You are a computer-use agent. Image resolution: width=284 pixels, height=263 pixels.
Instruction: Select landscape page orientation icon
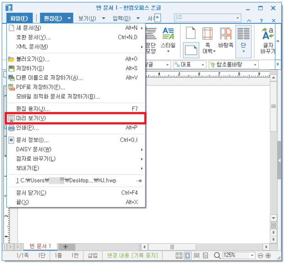tap(191, 50)
